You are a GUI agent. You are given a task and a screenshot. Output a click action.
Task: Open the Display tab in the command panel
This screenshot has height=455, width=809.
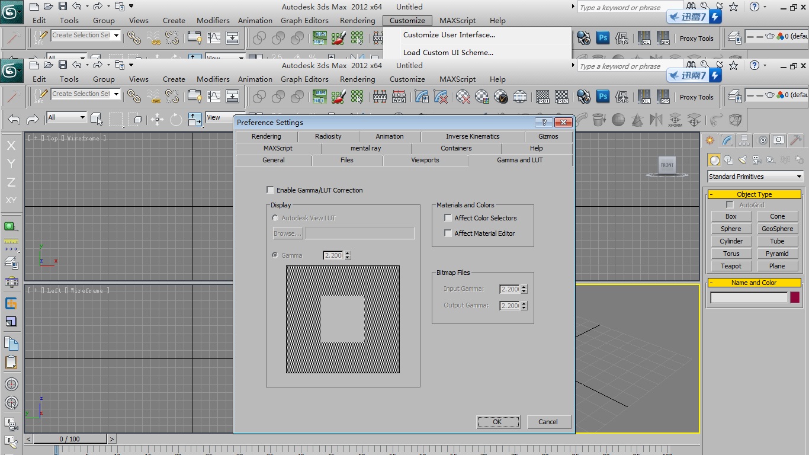[x=779, y=140]
